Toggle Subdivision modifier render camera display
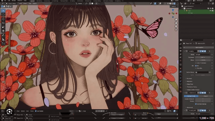 click(x=205, y=93)
